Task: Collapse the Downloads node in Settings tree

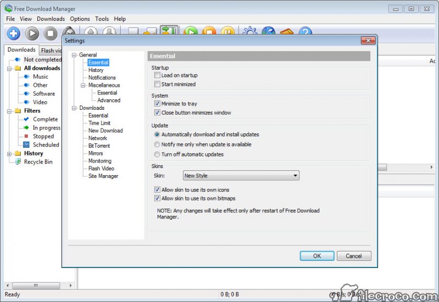Action: click(74, 108)
